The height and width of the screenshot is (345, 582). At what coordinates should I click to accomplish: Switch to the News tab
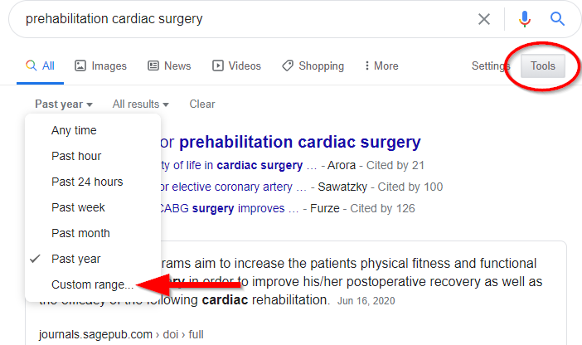tap(169, 66)
